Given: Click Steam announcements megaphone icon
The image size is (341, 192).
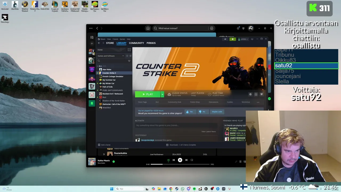Looking at the screenshot, I should [x=225, y=39].
